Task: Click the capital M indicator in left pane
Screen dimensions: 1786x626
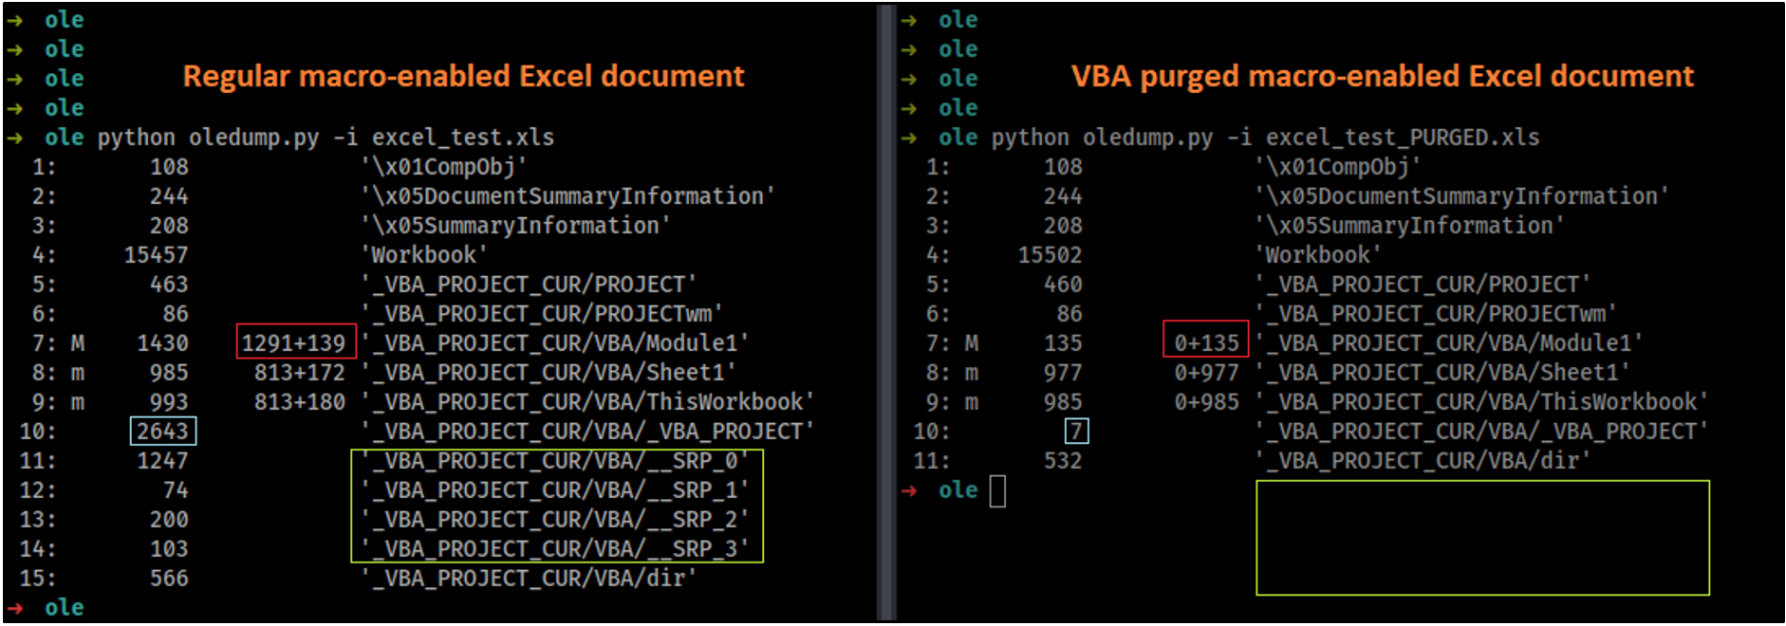Action: point(77,343)
